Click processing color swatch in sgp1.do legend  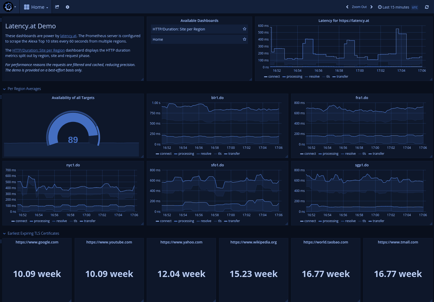click(320, 221)
